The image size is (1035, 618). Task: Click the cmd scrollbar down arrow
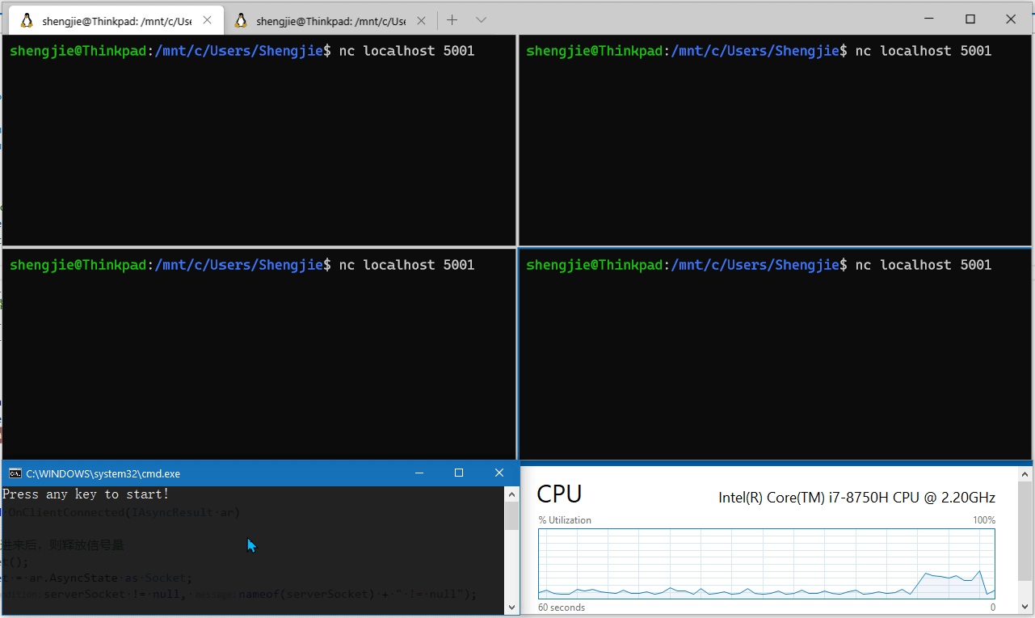pos(511,607)
